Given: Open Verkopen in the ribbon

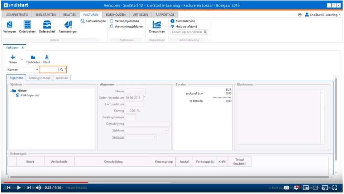Looking at the screenshot, I should 9,27.
